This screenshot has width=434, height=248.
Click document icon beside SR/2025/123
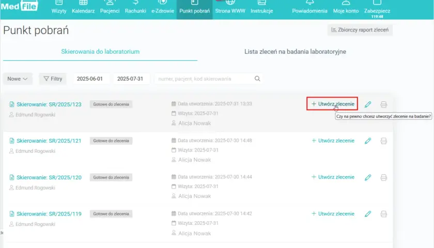coord(11,104)
